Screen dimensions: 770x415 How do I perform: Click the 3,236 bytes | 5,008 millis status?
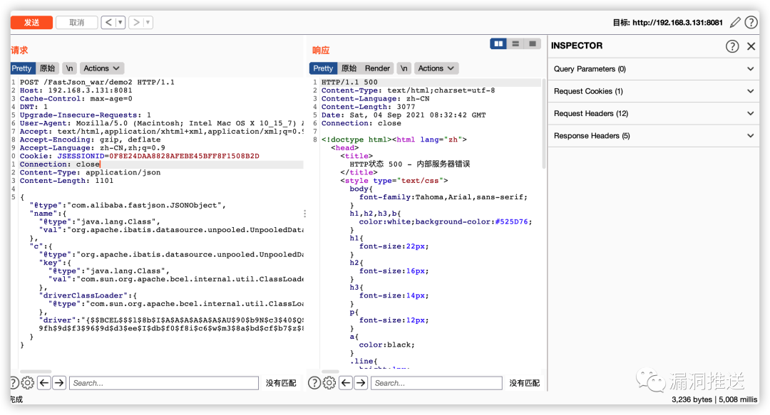click(714, 399)
